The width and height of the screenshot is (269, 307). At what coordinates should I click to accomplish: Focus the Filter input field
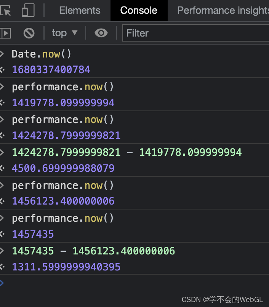[x=196, y=33]
